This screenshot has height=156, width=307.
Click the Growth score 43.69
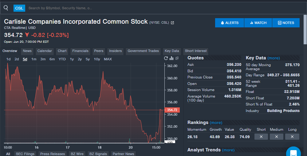coord(215,137)
